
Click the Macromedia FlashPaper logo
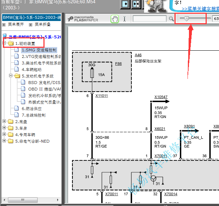tap(83, 19)
